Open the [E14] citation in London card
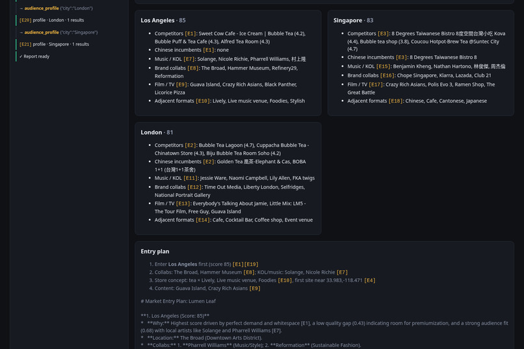 click(x=203, y=220)
